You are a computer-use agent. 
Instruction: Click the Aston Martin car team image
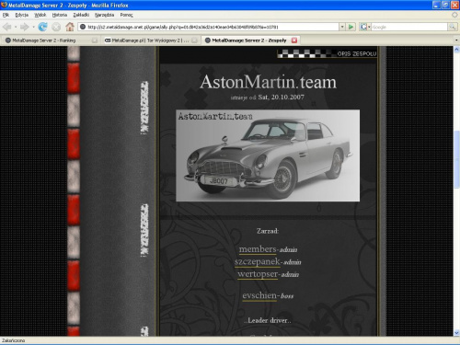268,155
